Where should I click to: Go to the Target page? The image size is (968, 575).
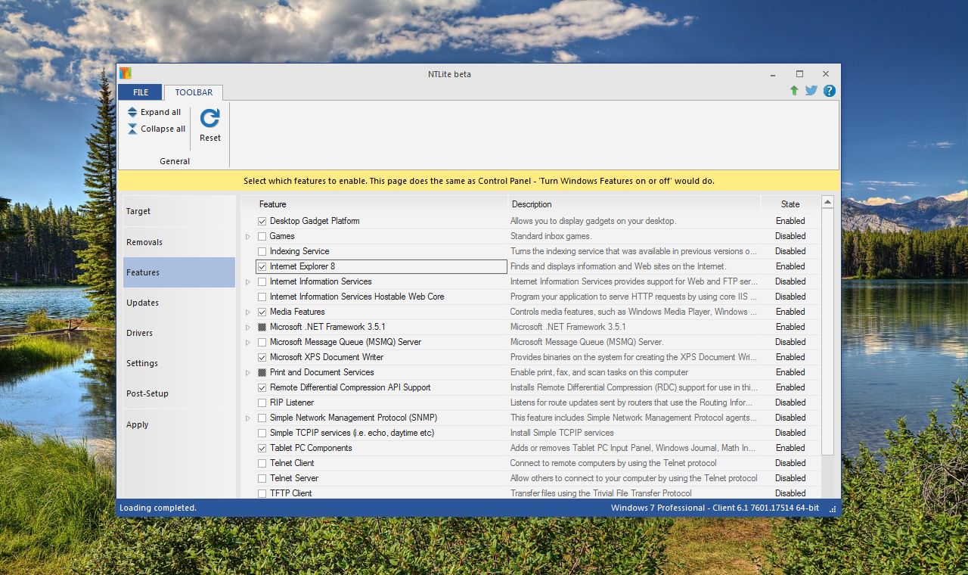coord(179,211)
